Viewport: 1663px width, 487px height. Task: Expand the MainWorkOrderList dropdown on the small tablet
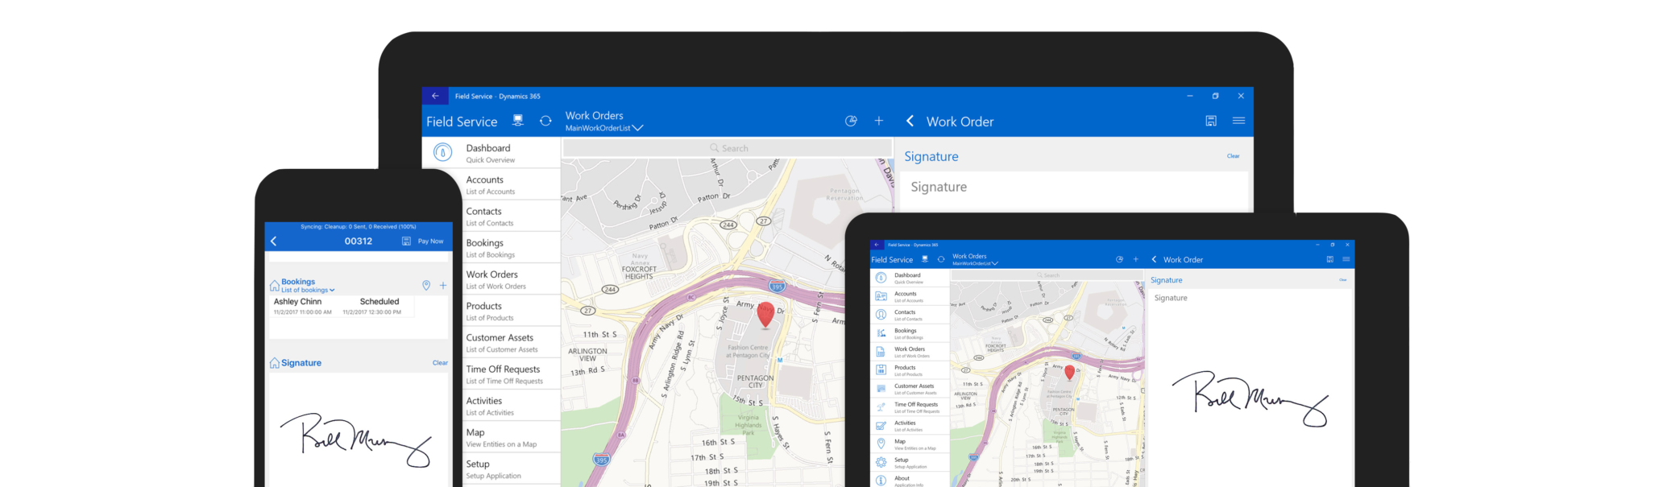click(x=975, y=263)
